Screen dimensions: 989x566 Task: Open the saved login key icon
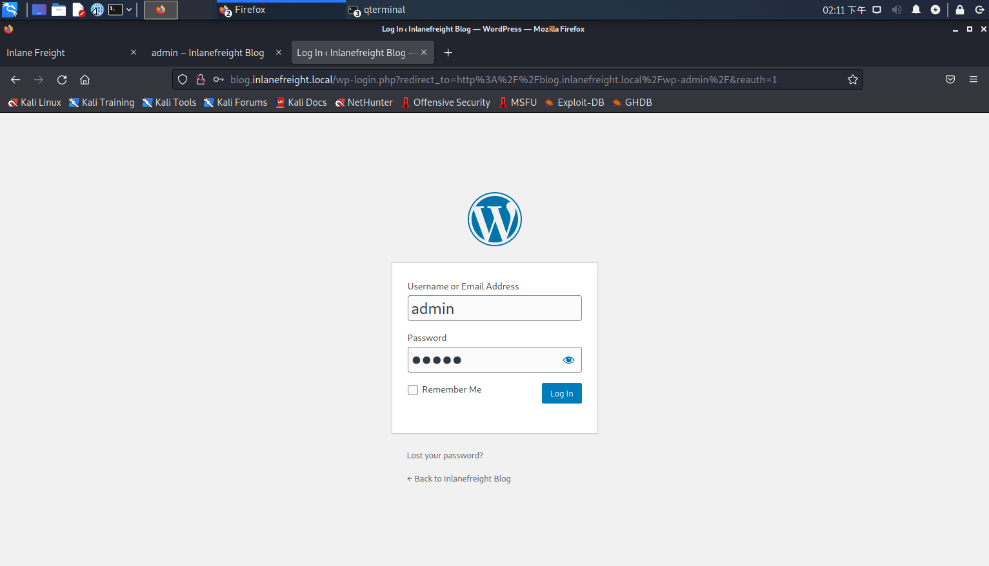[x=219, y=80]
